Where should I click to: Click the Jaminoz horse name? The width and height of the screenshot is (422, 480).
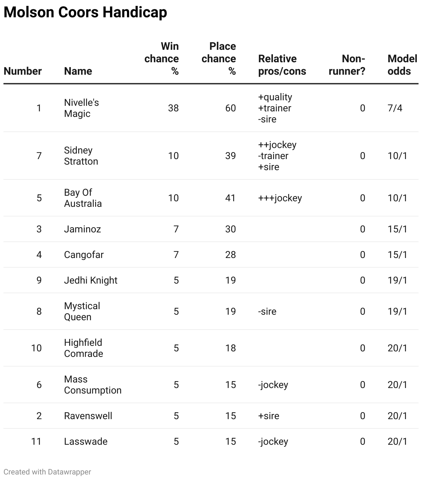[x=82, y=229]
